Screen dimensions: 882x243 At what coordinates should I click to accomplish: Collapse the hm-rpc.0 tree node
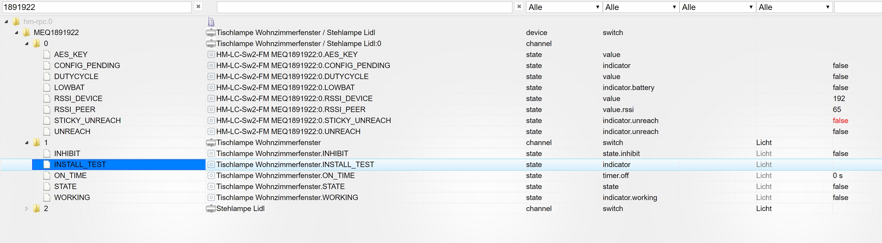[x=6, y=21]
